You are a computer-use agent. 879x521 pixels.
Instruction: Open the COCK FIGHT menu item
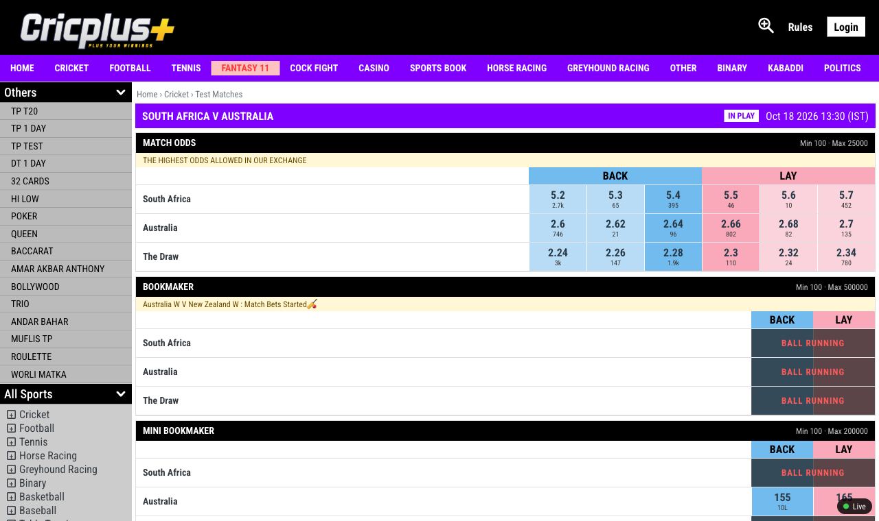tap(314, 68)
